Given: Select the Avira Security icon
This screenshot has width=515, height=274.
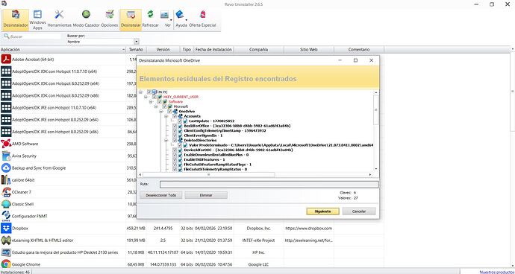Looking at the screenshot, I should [6, 156].
